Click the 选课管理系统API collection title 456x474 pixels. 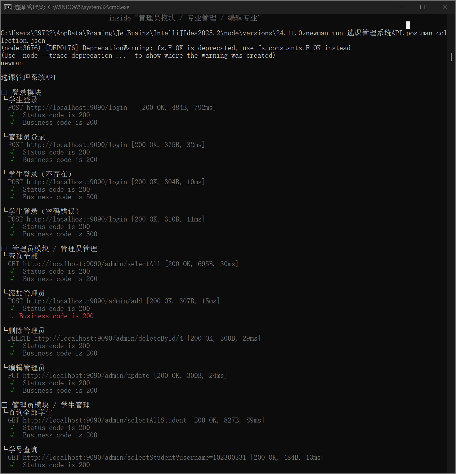pos(29,78)
